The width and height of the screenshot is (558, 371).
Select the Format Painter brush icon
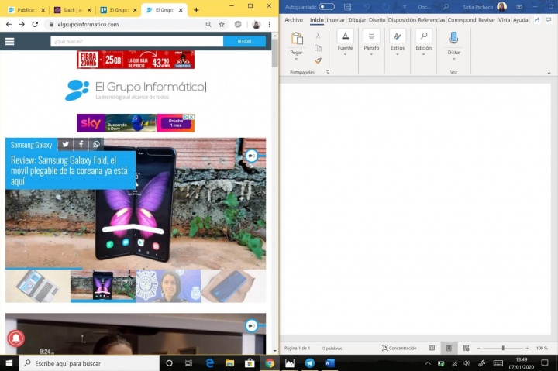[x=318, y=60]
